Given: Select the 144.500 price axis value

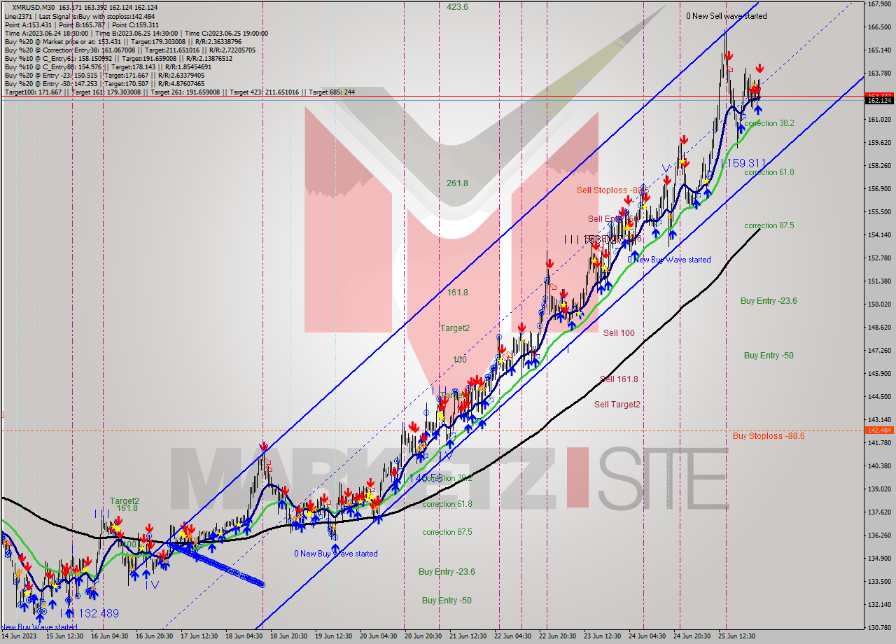Looking at the screenshot, I should (x=879, y=397).
